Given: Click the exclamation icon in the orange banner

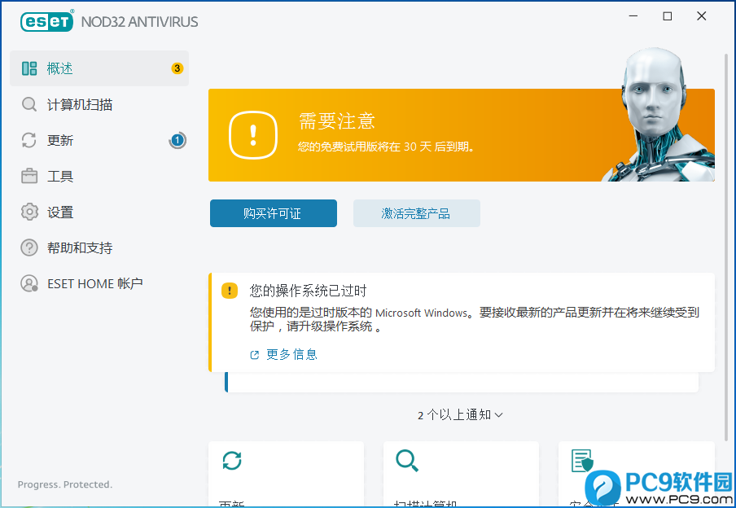Looking at the screenshot, I should 253,135.
